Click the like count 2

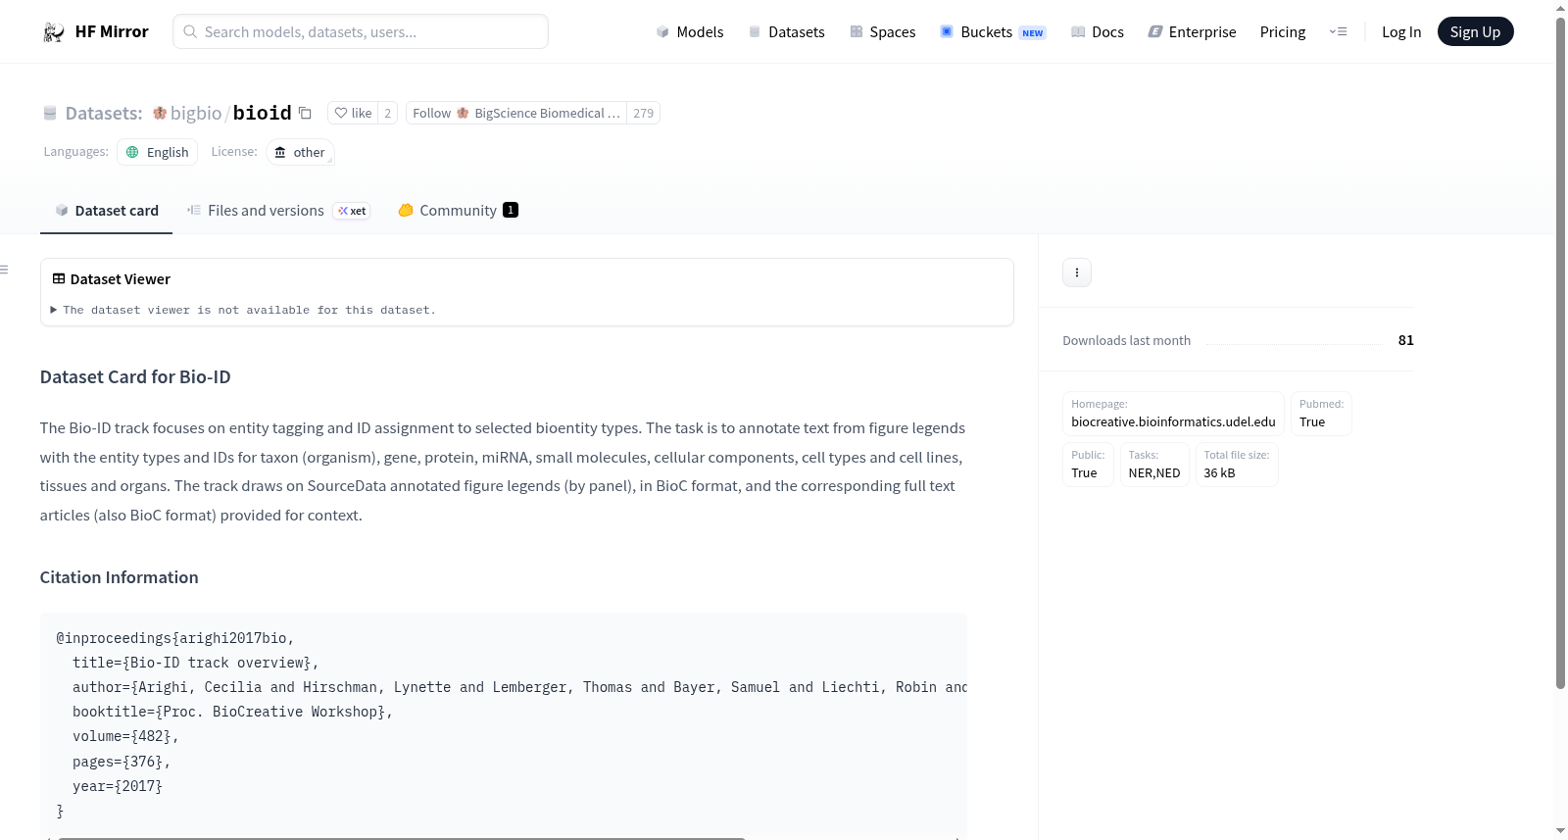388,113
